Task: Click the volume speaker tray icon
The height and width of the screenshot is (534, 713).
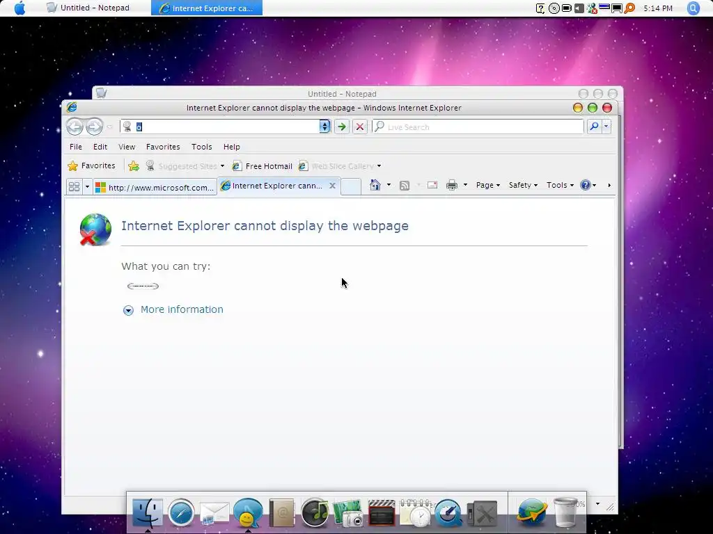Action: [579, 8]
